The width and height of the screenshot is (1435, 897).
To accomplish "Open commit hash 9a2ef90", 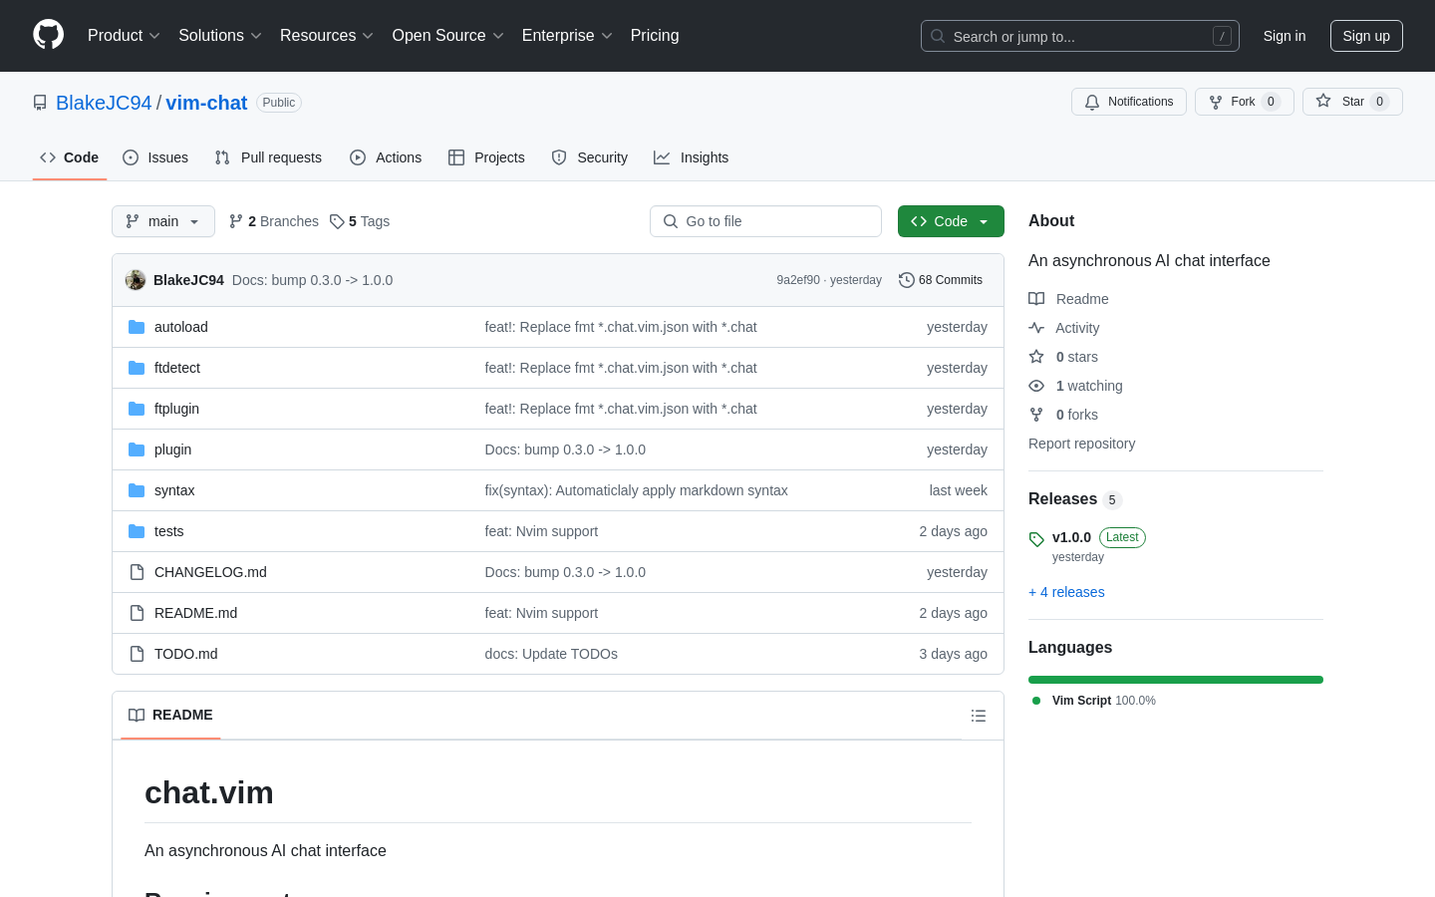I will (798, 280).
